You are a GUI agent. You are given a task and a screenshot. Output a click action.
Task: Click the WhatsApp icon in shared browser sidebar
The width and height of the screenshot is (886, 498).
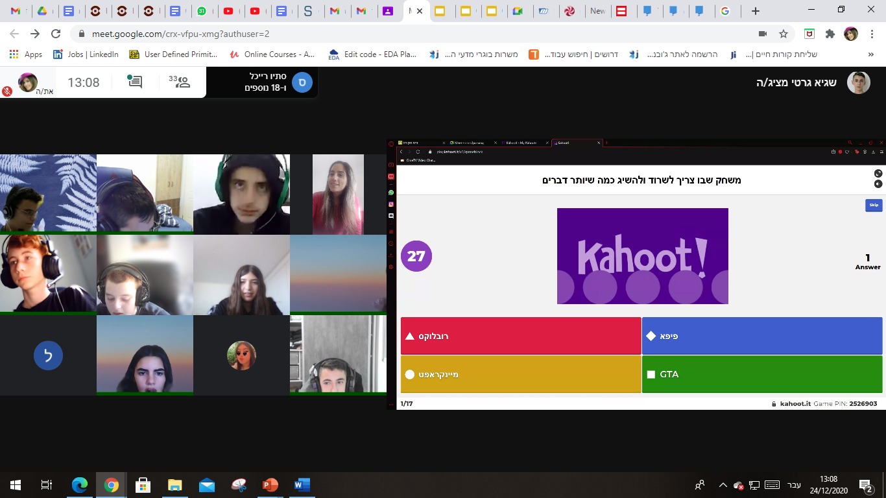pos(391,193)
